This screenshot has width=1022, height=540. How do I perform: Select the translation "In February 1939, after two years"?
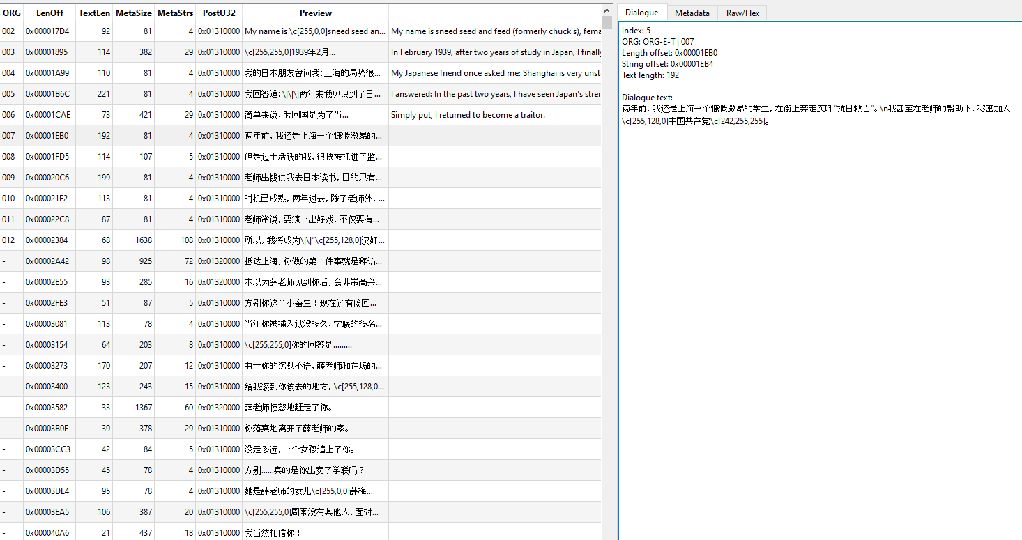(x=495, y=52)
